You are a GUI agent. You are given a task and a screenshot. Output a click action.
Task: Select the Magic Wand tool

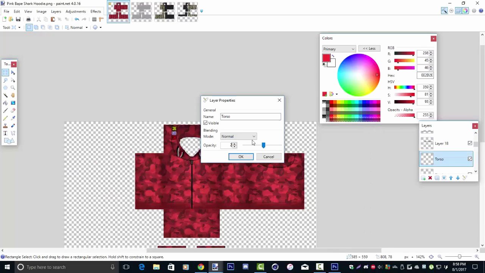pos(5,95)
